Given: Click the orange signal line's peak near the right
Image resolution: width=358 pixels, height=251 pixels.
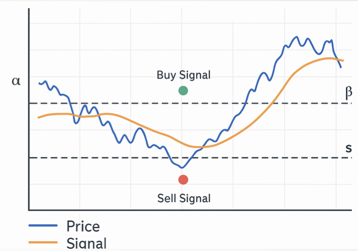Looking at the screenshot, I should [329, 58].
